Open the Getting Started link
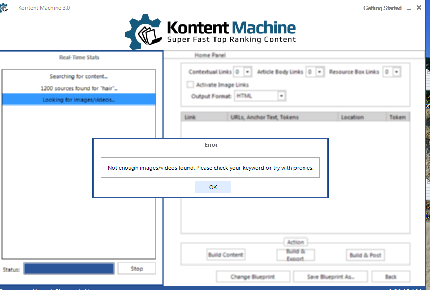 pyautogui.click(x=382, y=8)
